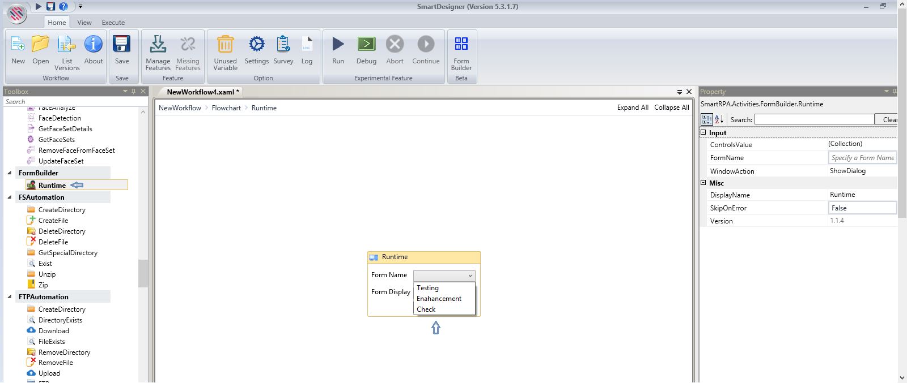This screenshot has height=383, width=907.
Task: Collapse the FormBuilder toolbox category
Action: 9,173
